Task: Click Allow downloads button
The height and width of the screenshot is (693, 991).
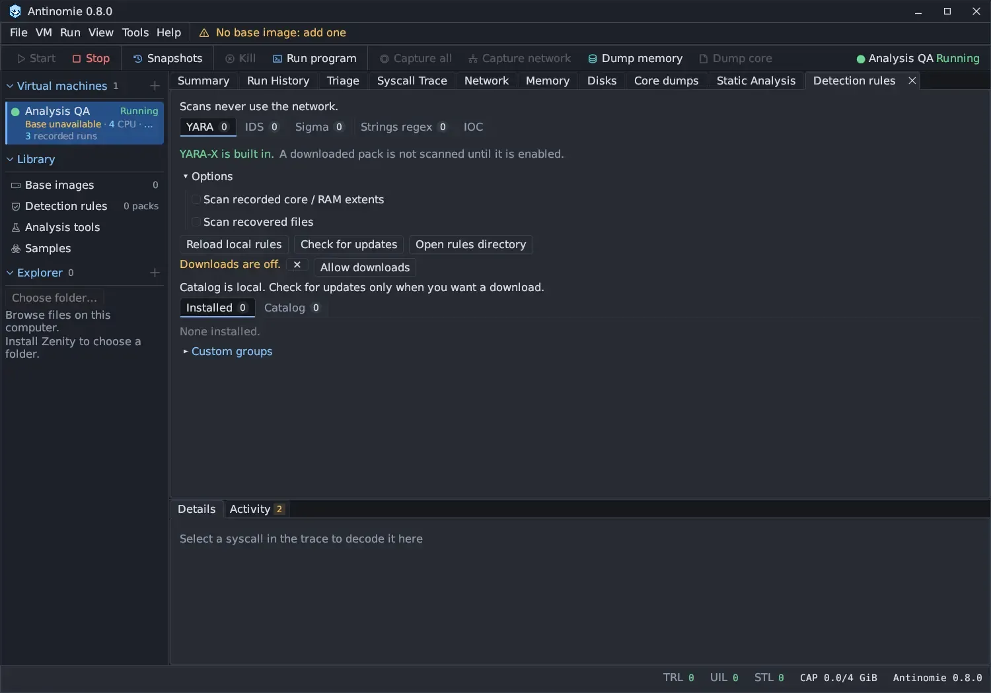Action: (x=365, y=267)
